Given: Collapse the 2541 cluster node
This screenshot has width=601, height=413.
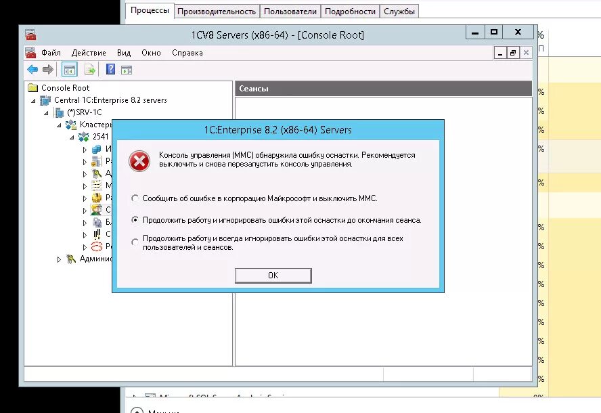Looking at the screenshot, I should (72, 137).
